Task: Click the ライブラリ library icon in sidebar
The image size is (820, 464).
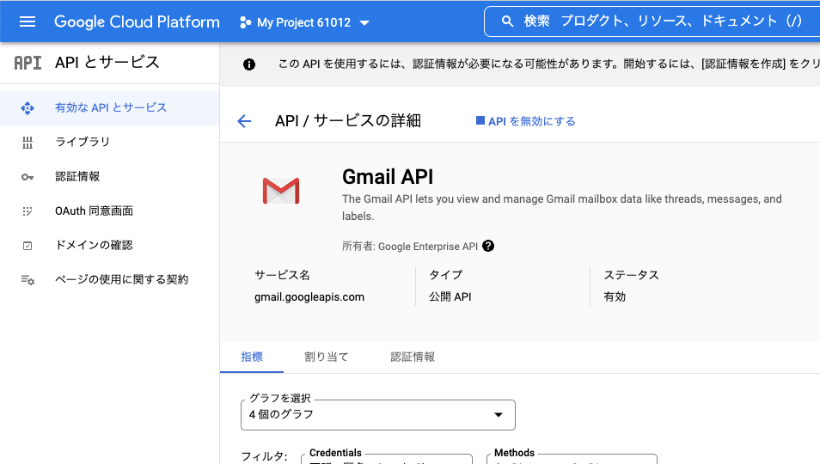Action: click(28, 142)
